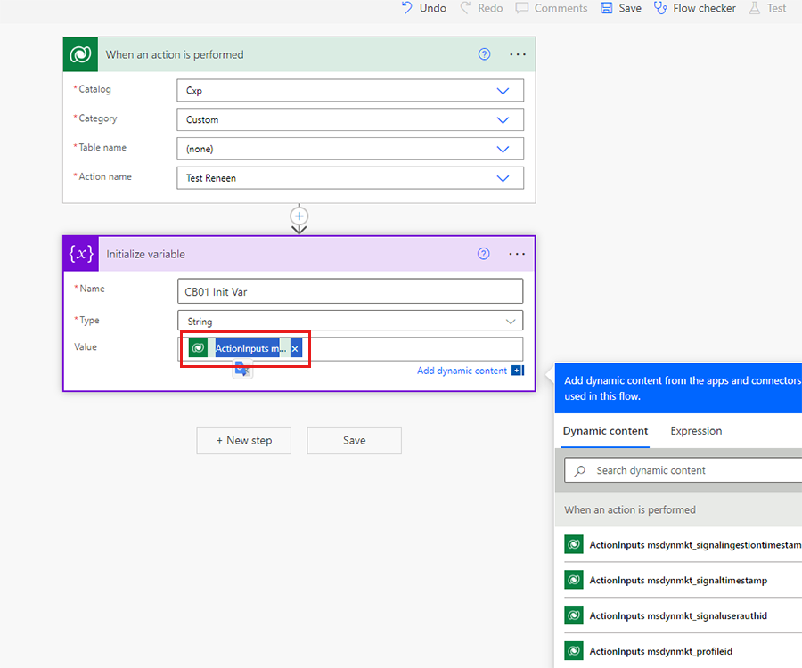
Task: Open the trigger card's more options menu
Action: click(517, 54)
